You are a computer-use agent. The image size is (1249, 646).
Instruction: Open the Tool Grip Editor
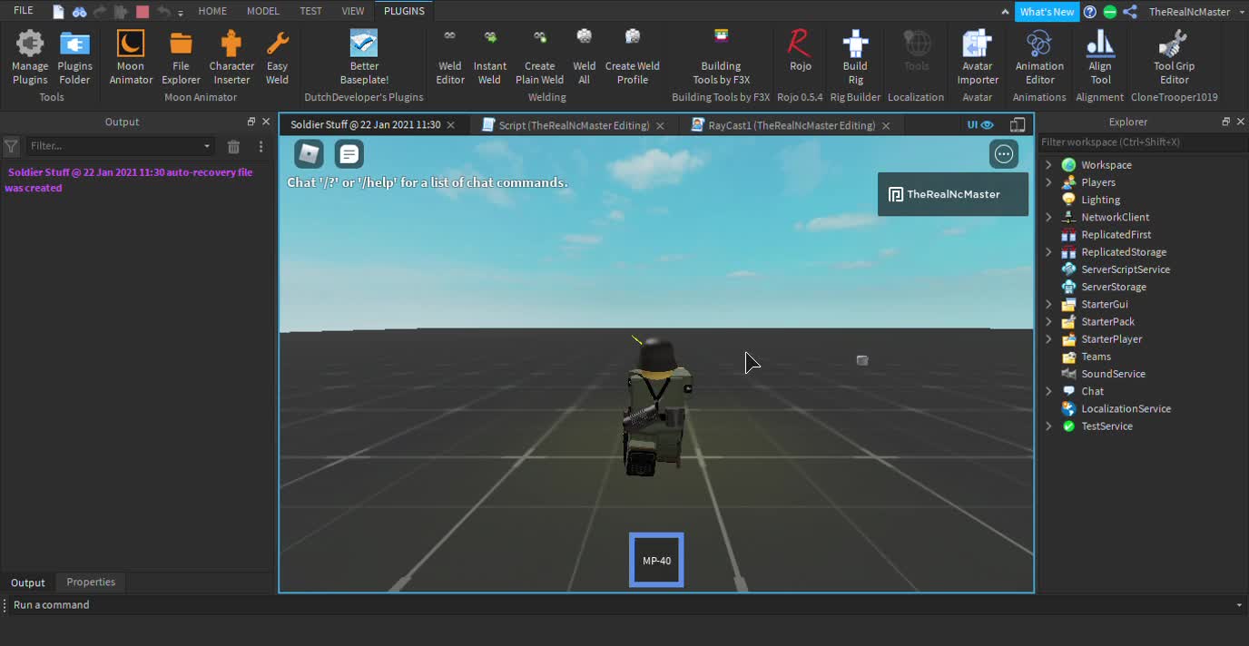[1174, 58]
